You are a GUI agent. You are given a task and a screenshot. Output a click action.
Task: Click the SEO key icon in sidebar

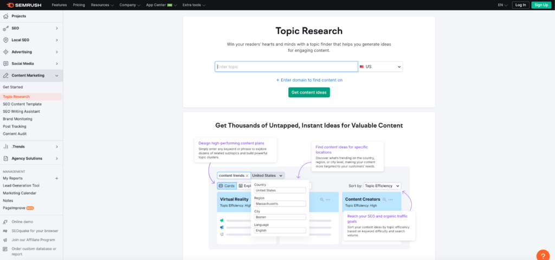(5, 28)
